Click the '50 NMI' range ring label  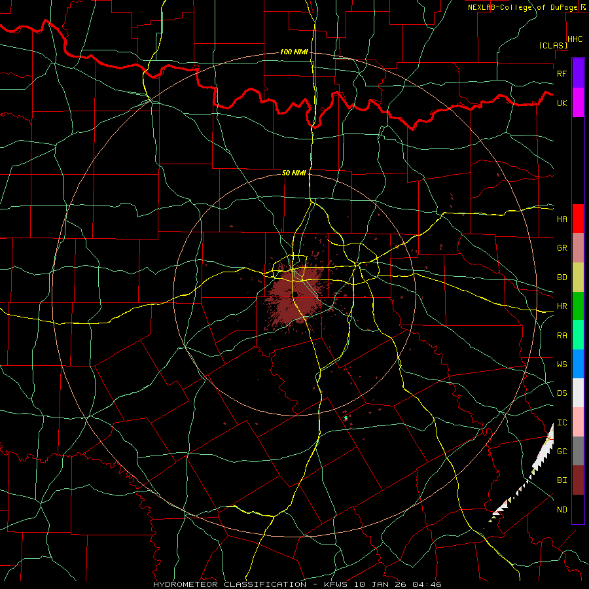coord(294,173)
